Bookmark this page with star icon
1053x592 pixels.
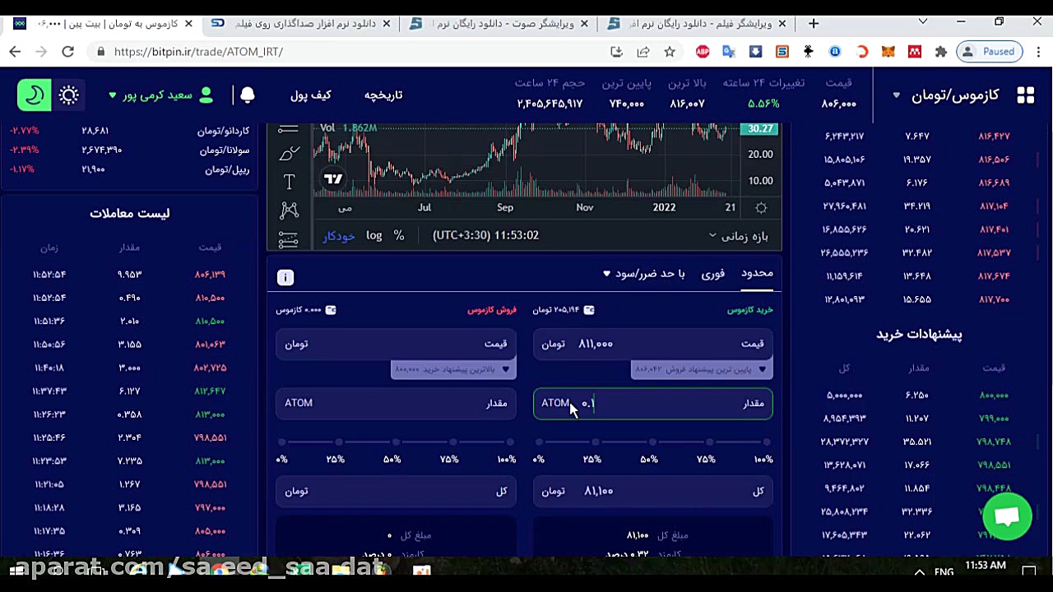670,52
